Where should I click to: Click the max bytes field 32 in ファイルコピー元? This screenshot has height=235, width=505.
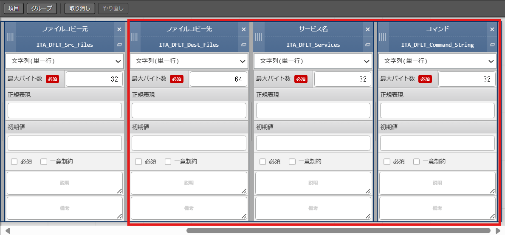pyautogui.click(x=94, y=79)
